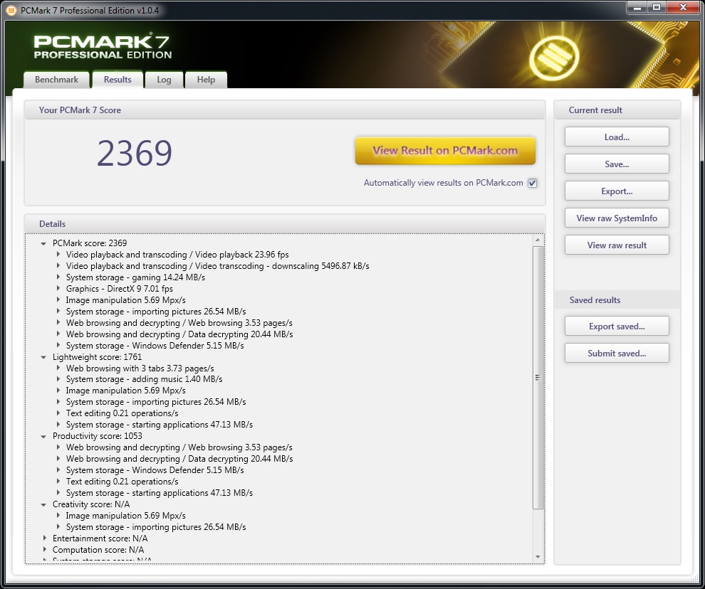Click the 'Saved results' header
This screenshot has height=589, width=705.
coord(595,300)
